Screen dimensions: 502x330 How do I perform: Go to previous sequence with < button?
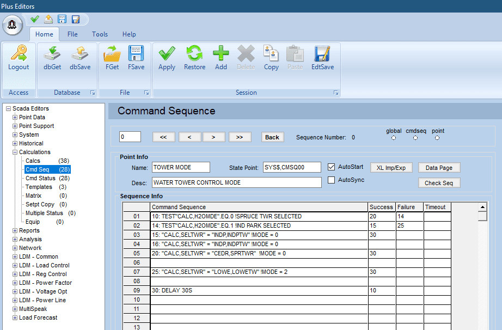[x=189, y=137]
